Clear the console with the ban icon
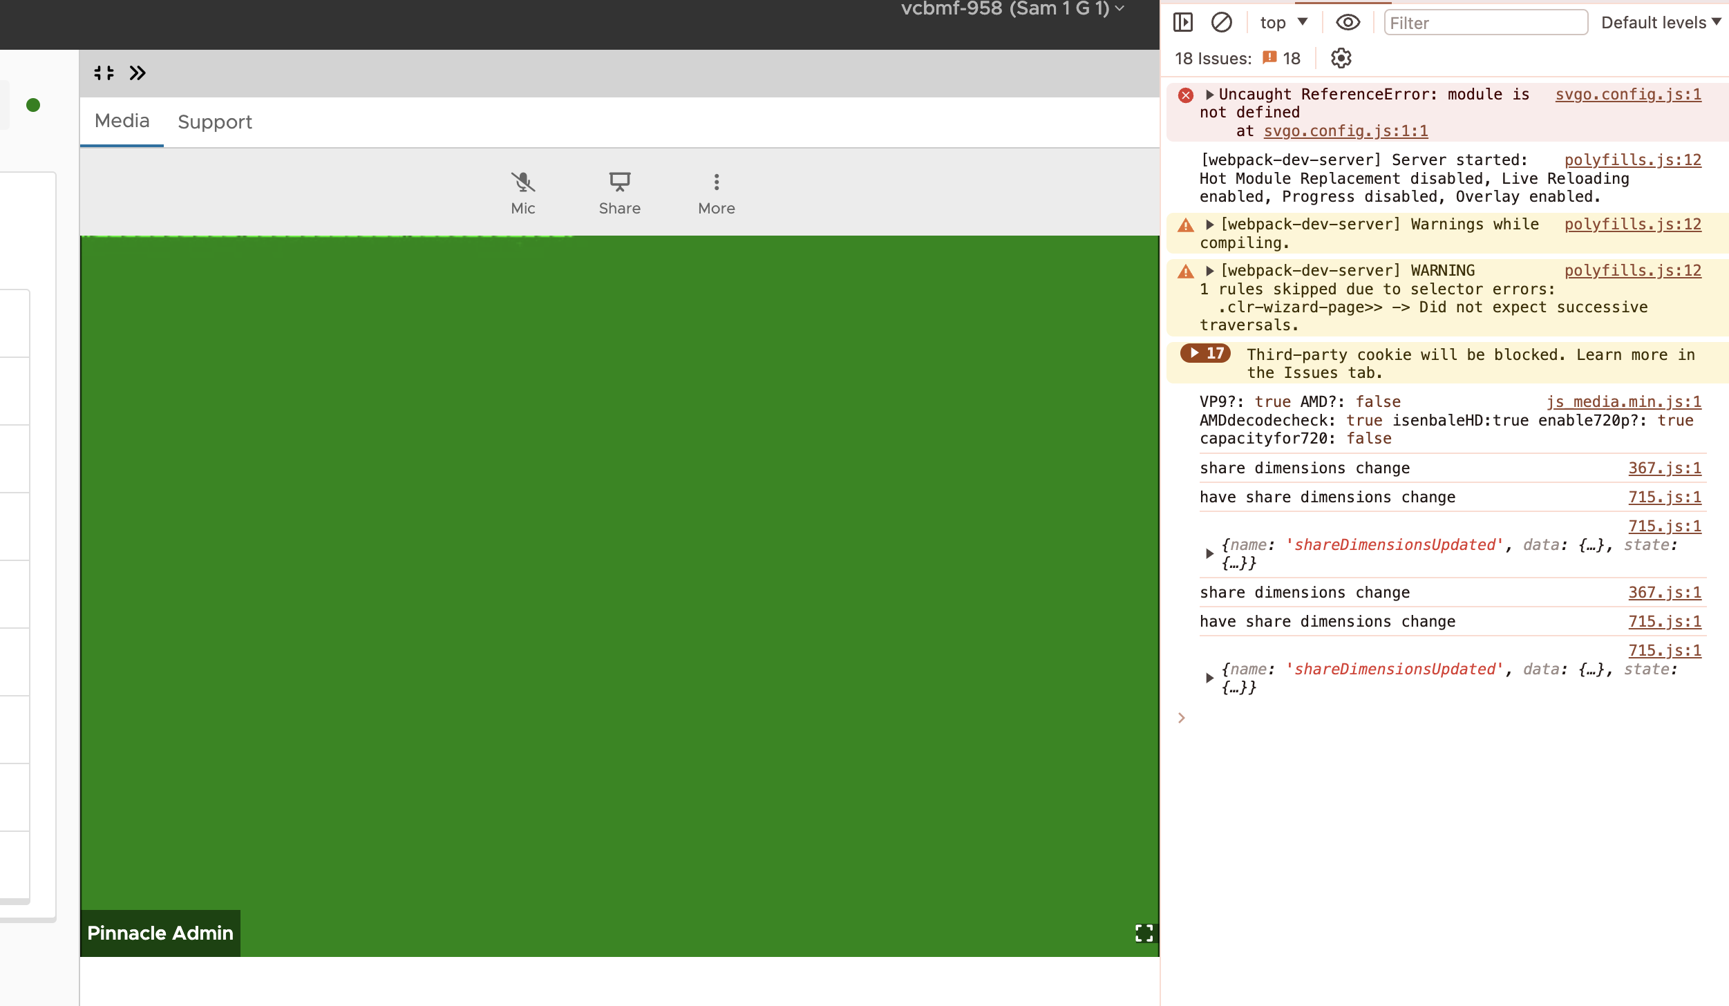1729x1006 pixels. click(1221, 23)
